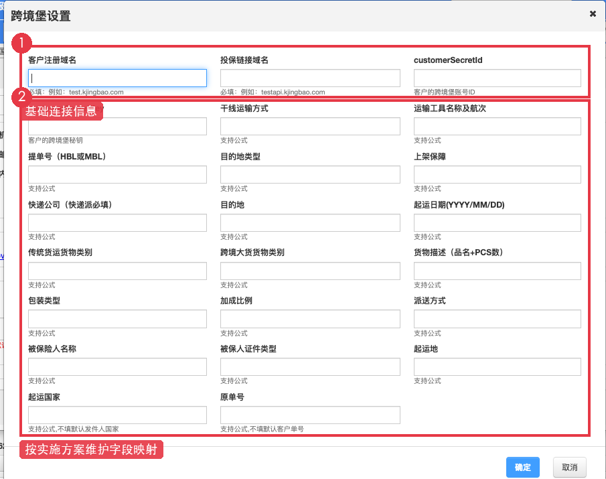Focus the 目的地类型 input field
The image size is (606, 479).
(310, 175)
